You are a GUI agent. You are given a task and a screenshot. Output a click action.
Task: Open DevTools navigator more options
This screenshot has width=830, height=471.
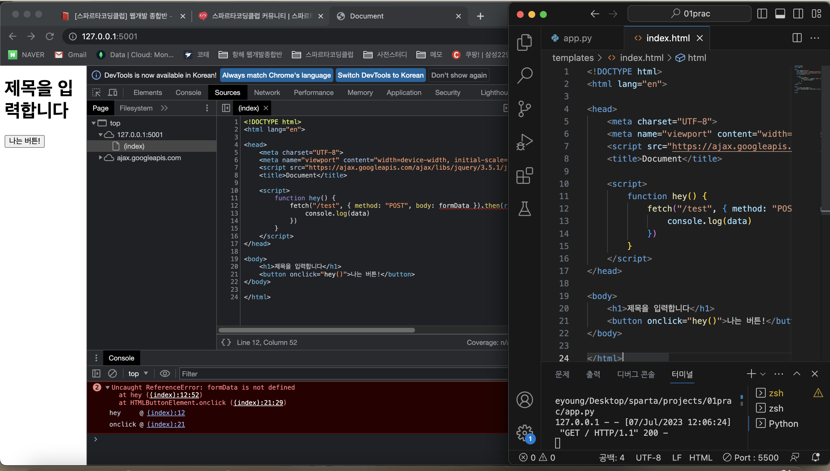click(x=207, y=108)
